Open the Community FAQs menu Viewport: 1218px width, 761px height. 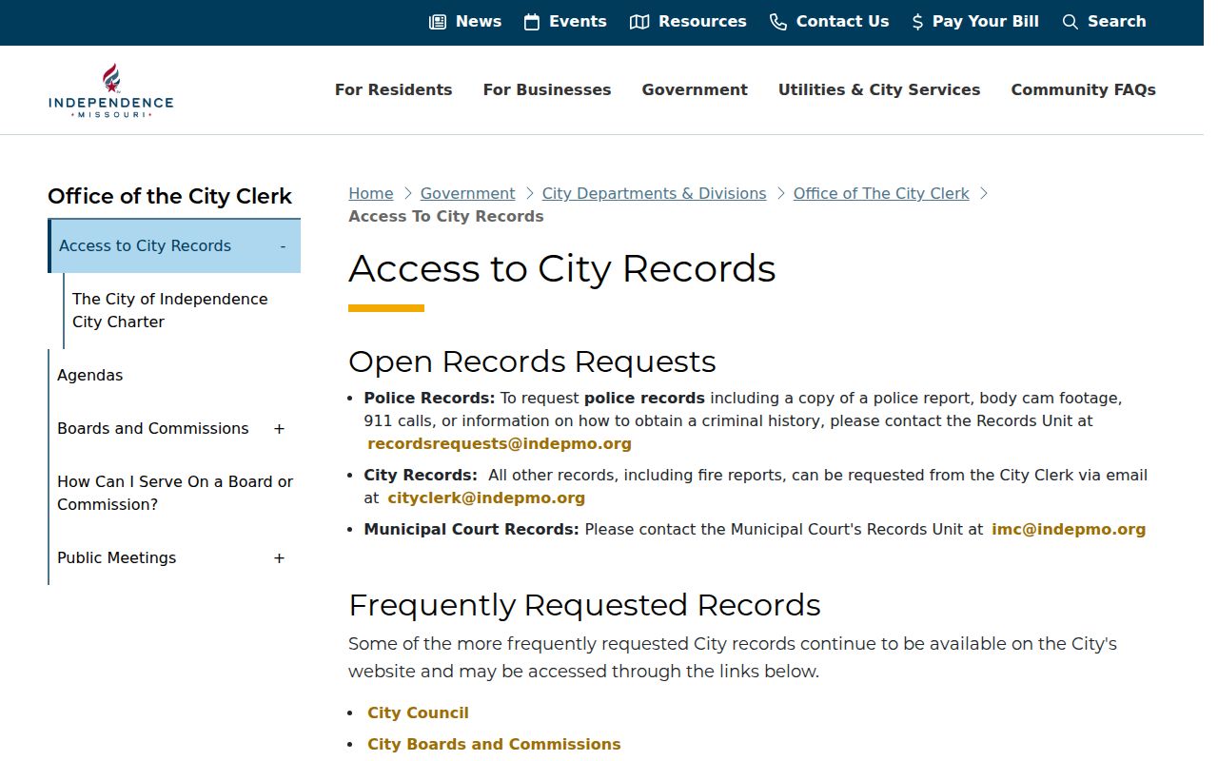pyautogui.click(x=1084, y=90)
